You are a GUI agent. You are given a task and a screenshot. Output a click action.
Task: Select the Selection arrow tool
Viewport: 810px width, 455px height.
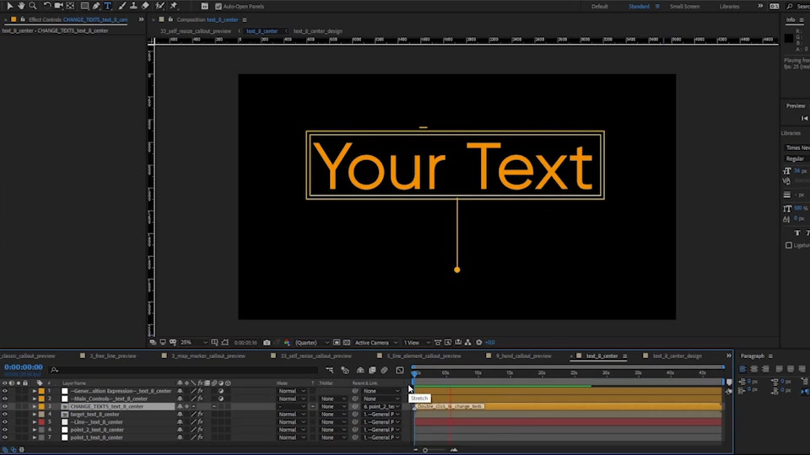9,6
